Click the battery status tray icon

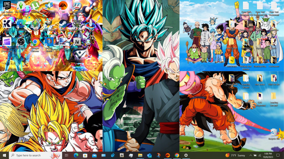pyautogui.click(x=255, y=155)
